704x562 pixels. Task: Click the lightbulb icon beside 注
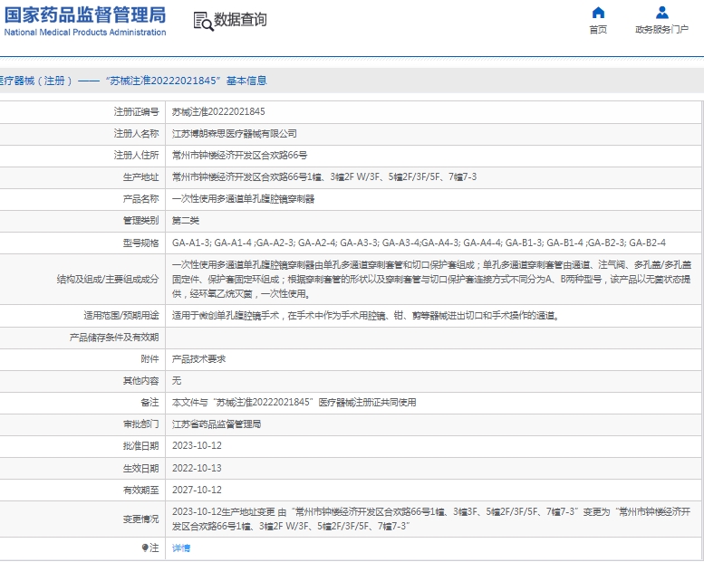pyautogui.click(x=145, y=548)
